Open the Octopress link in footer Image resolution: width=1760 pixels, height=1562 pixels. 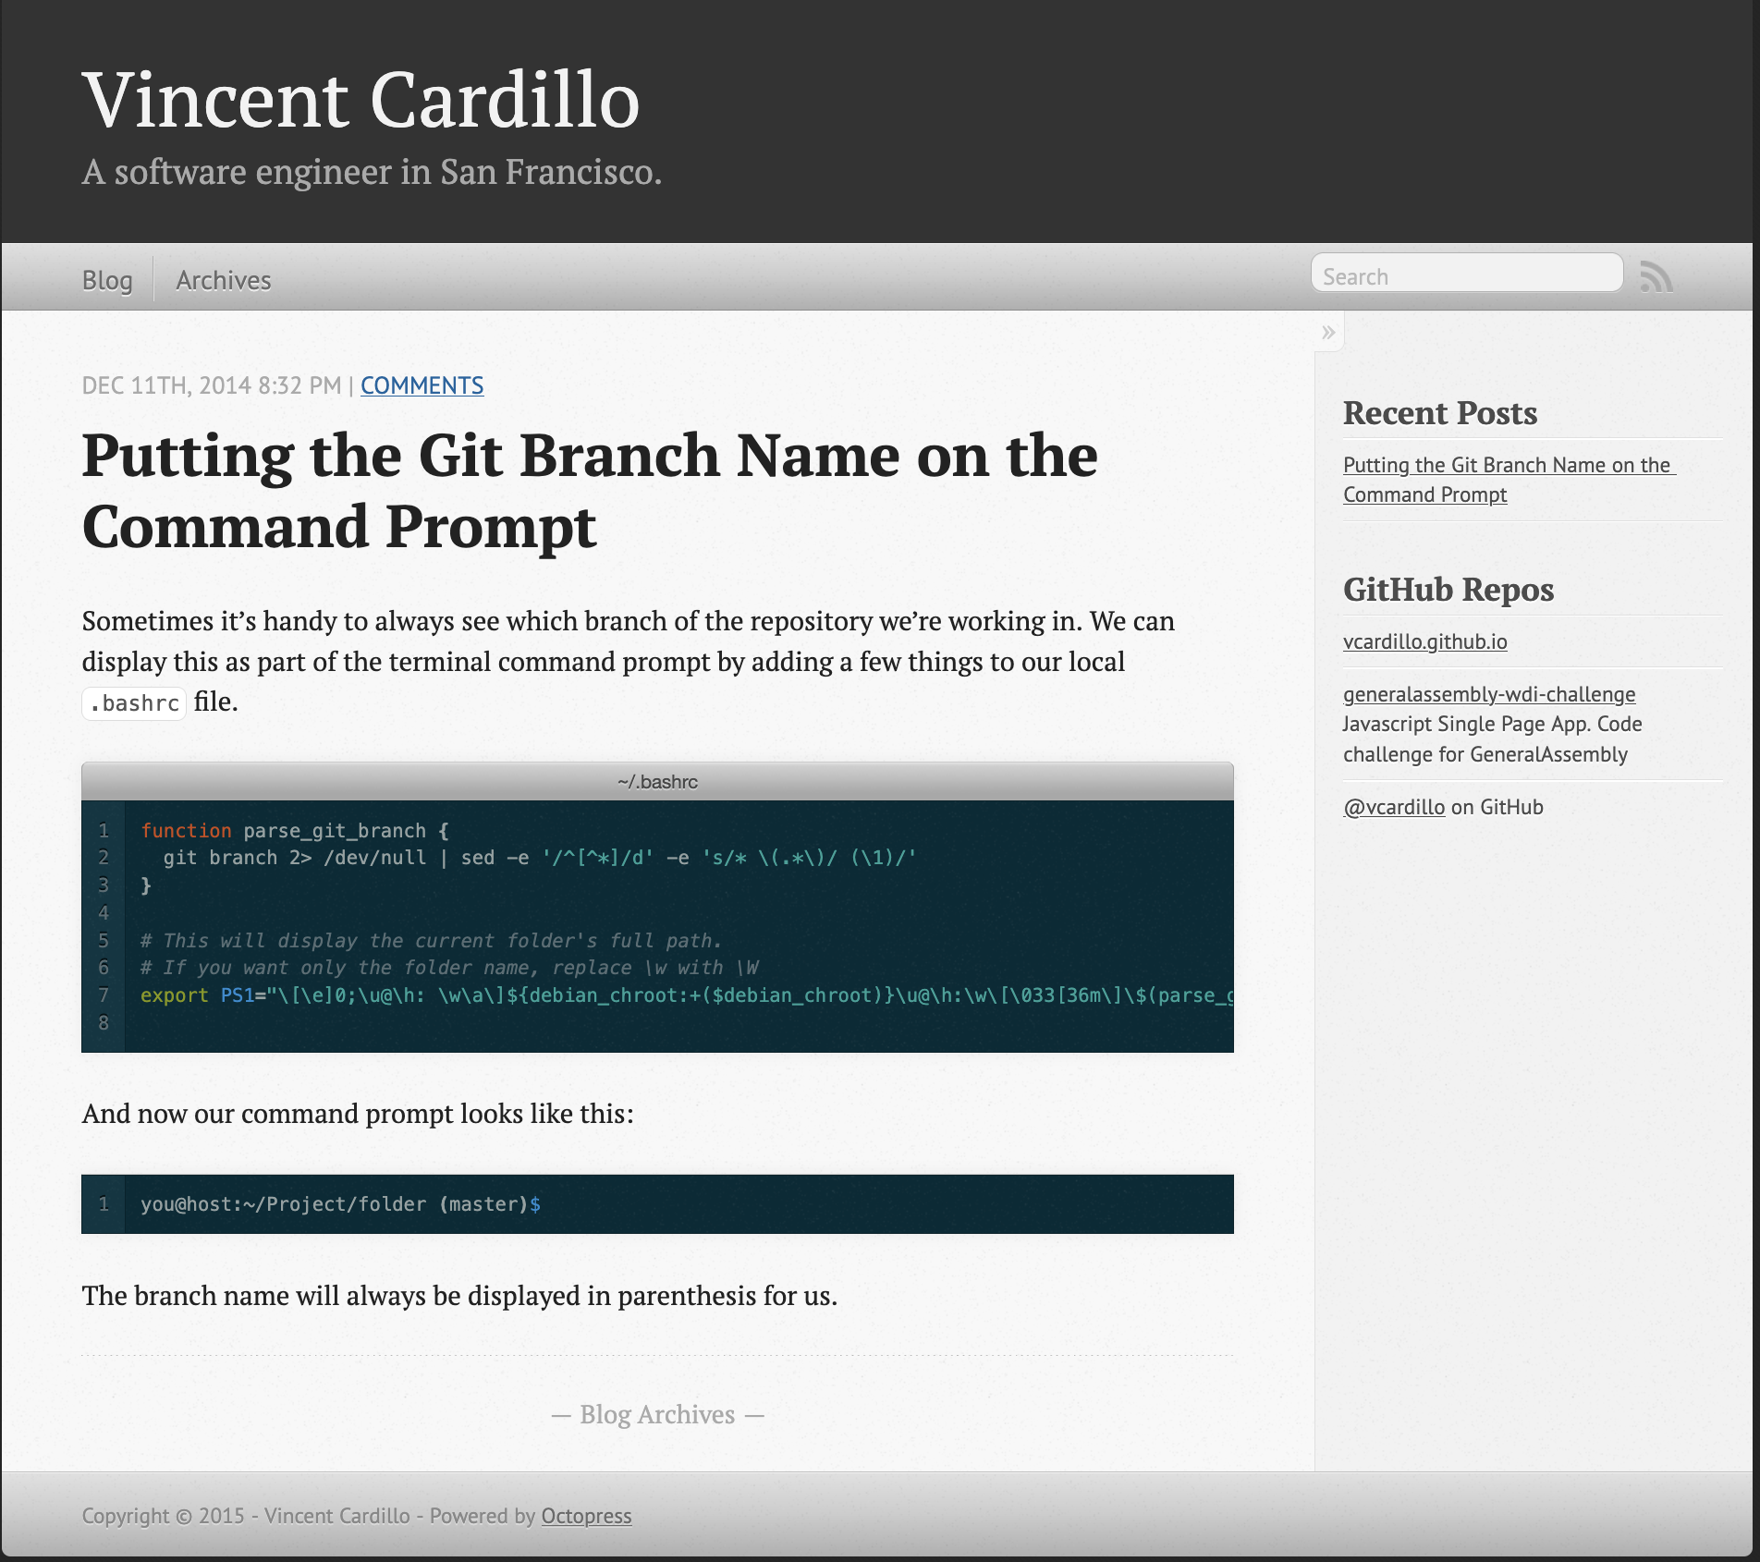pyautogui.click(x=586, y=1516)
